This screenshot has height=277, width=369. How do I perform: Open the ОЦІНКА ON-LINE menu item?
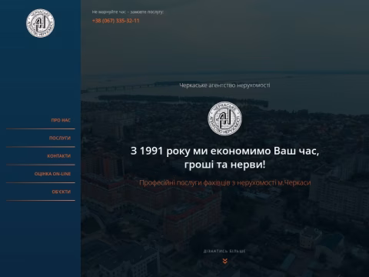pyautogui.click(x=52, y=174)
